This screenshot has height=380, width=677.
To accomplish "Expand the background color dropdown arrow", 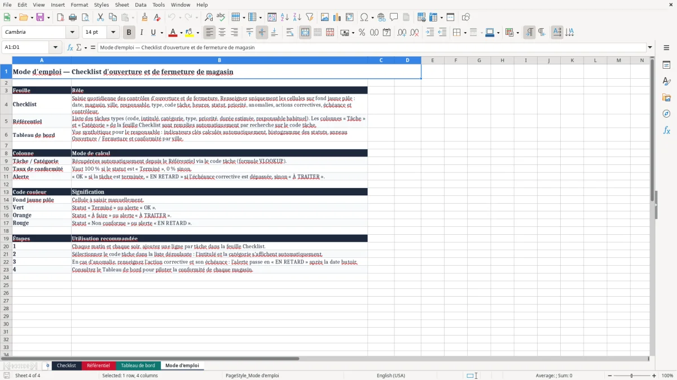I will [197, 33].
